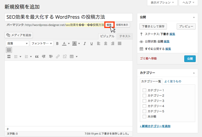Click 新規カテゴリーを追加 link
This screenshot has width=202, height=137.
(x=155, y=126)
